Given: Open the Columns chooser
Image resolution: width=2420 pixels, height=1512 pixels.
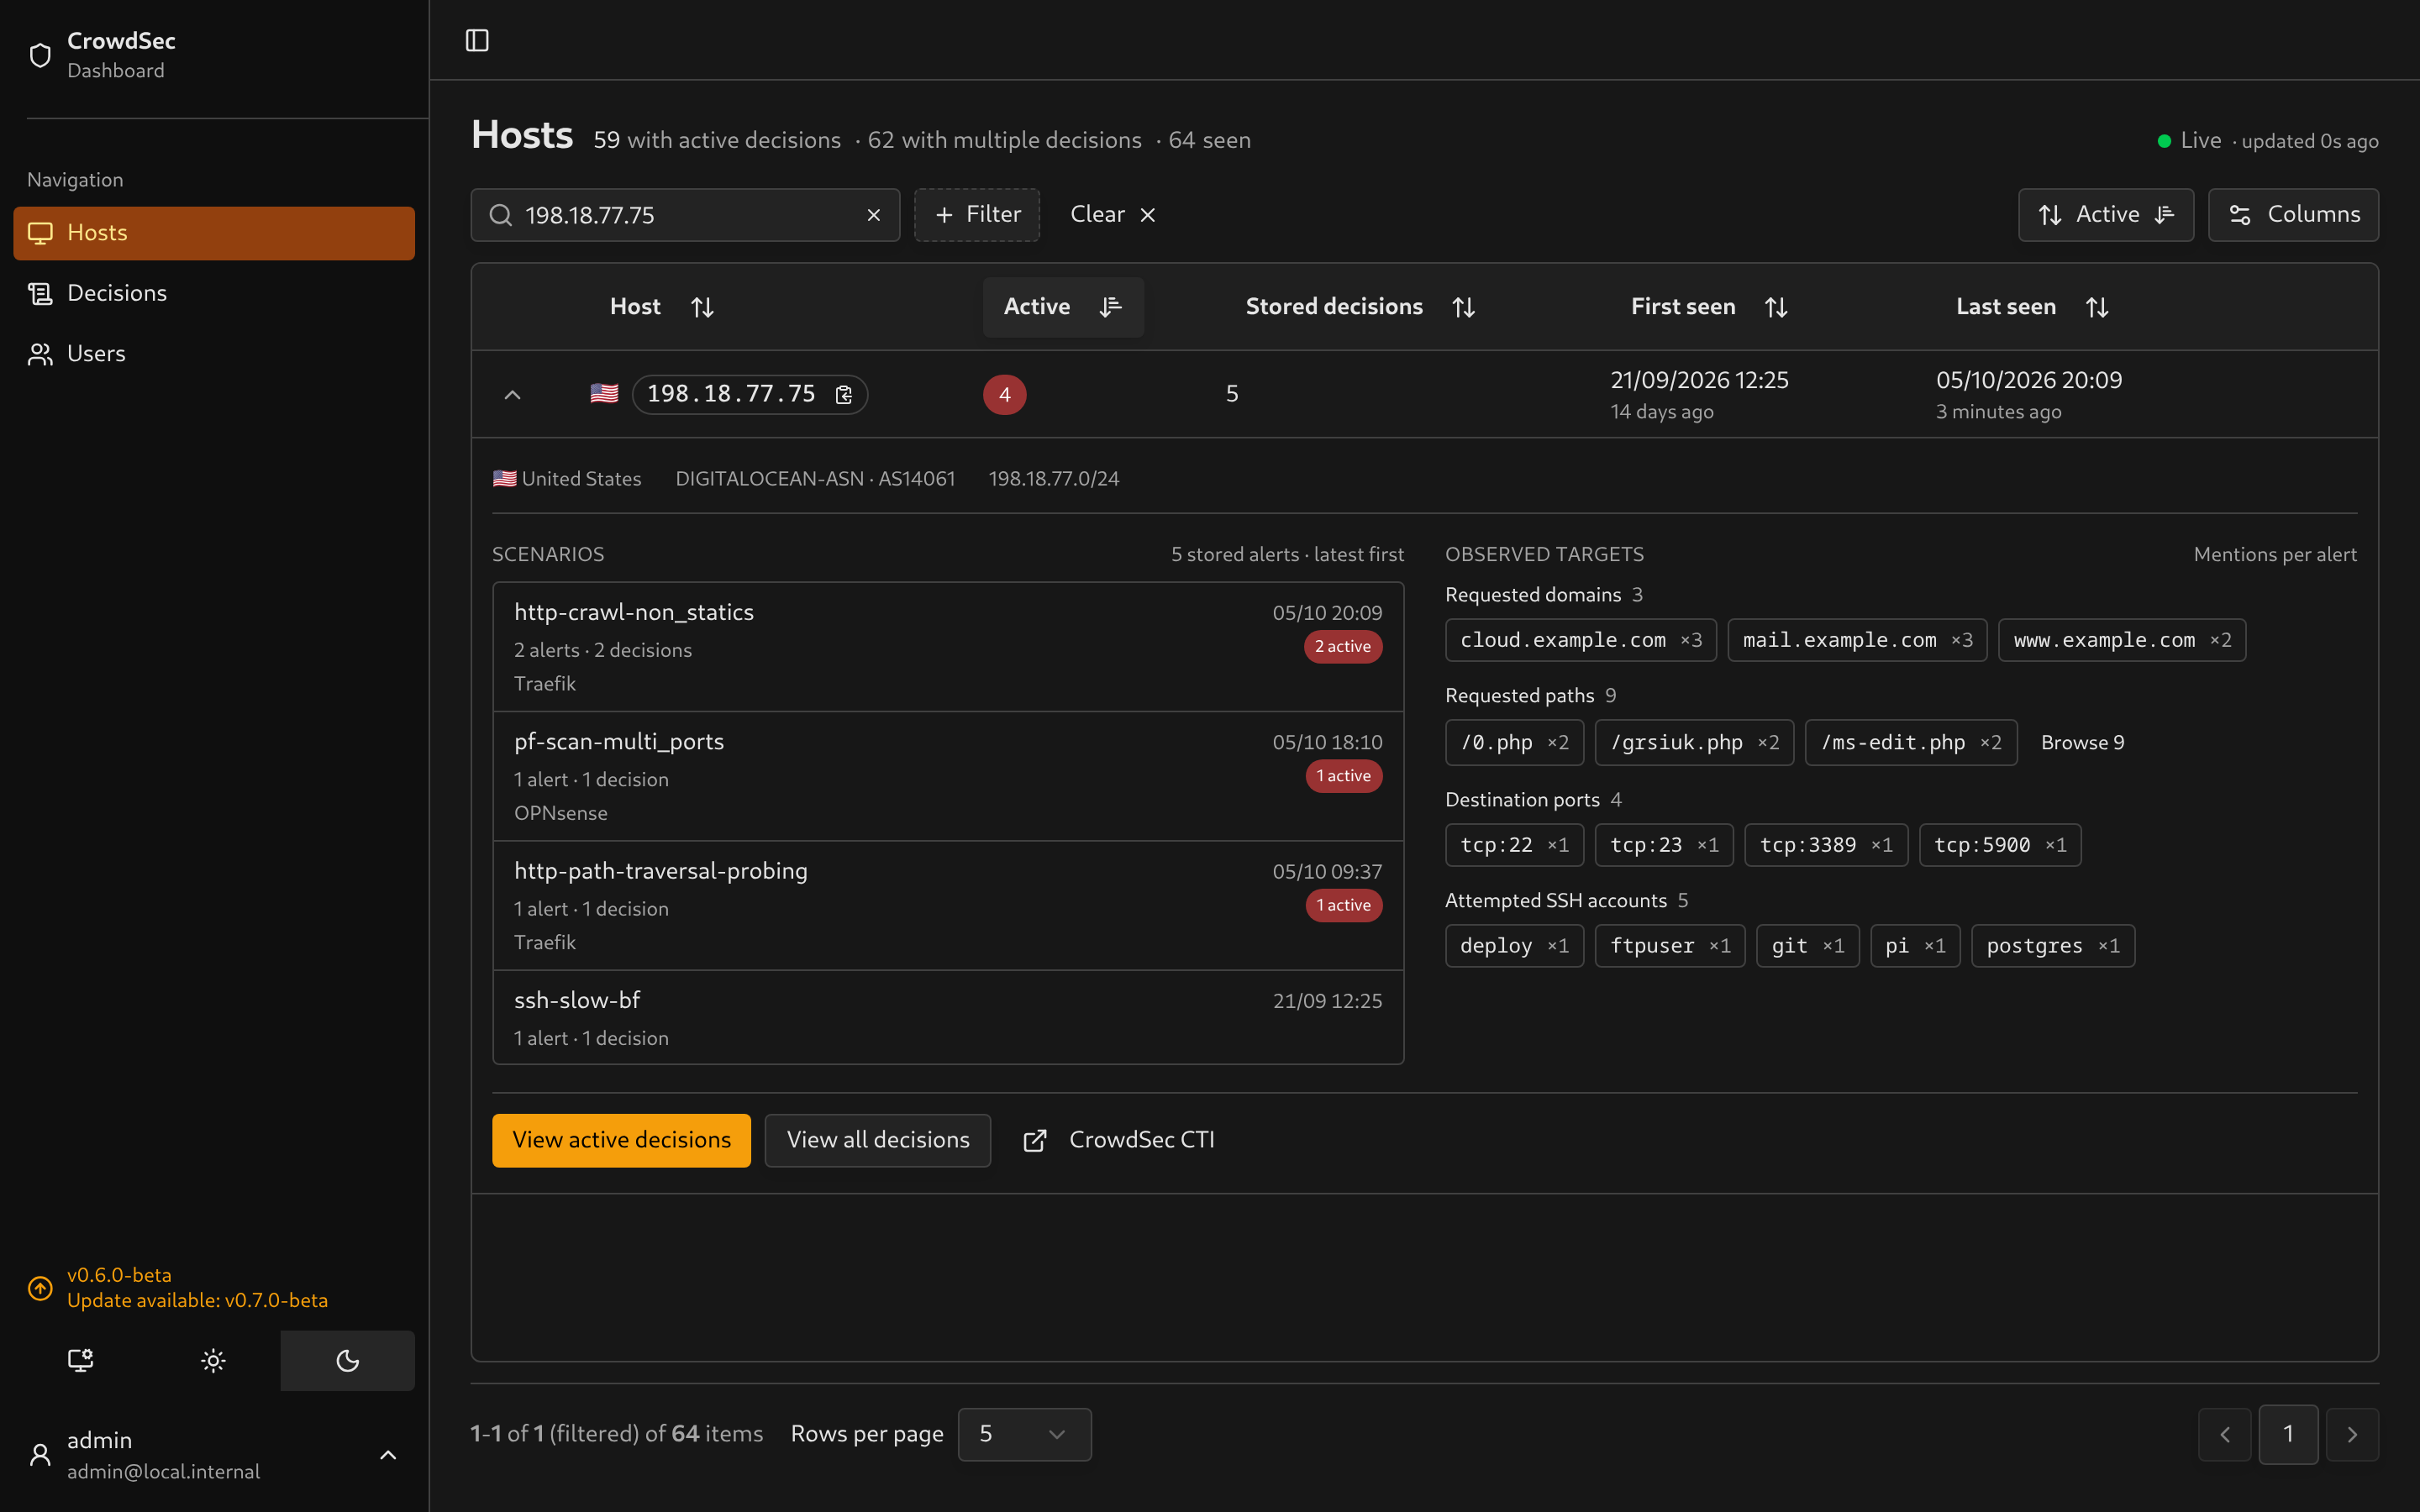Looking at the screenshot, I should 2293,215.
